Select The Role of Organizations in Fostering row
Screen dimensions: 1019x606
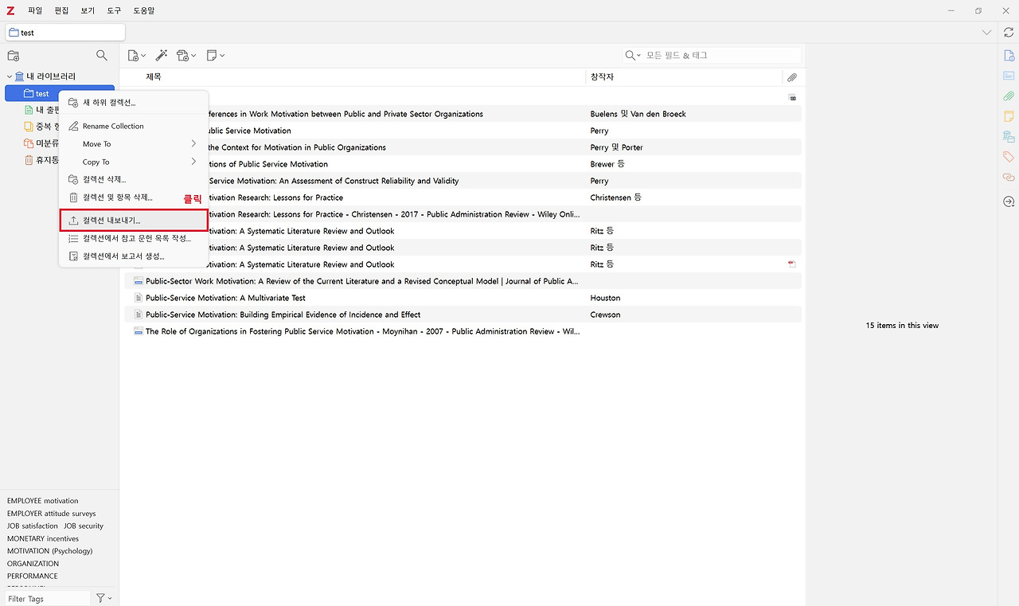(x=463, y=331)
